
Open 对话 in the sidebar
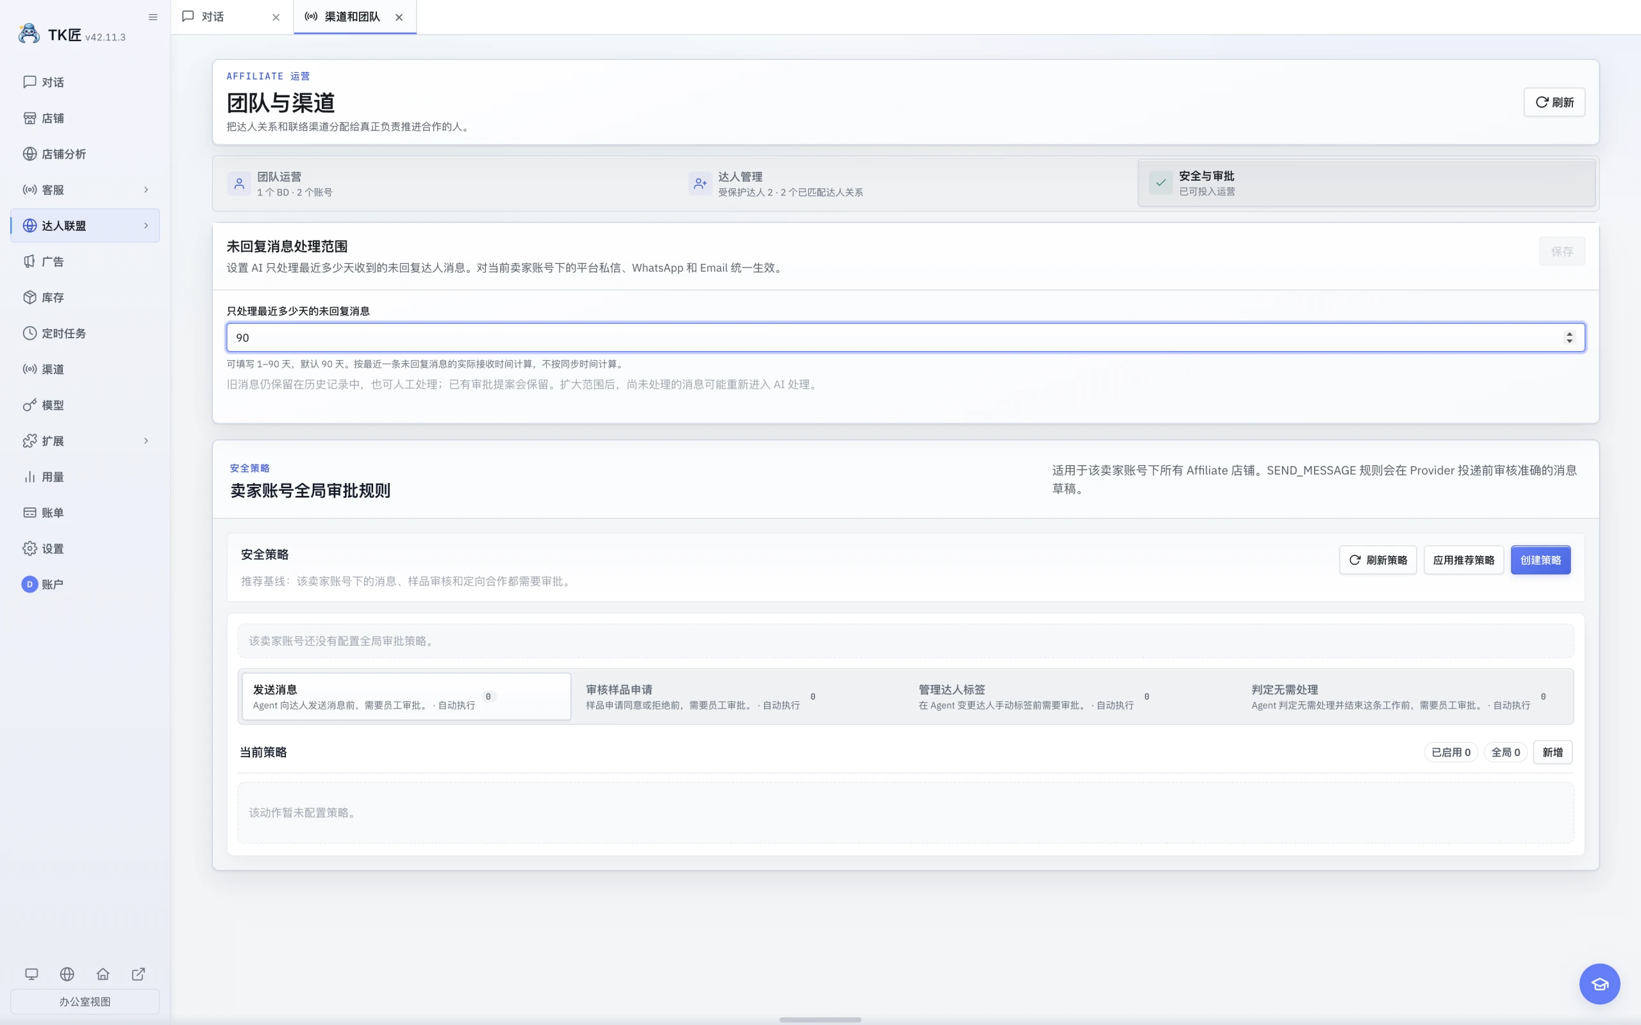[x=85, y=82]
